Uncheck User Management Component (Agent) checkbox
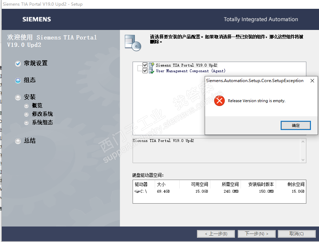This screenshot has height=242, width=319. pyautogui.click(x=145, y=71)
